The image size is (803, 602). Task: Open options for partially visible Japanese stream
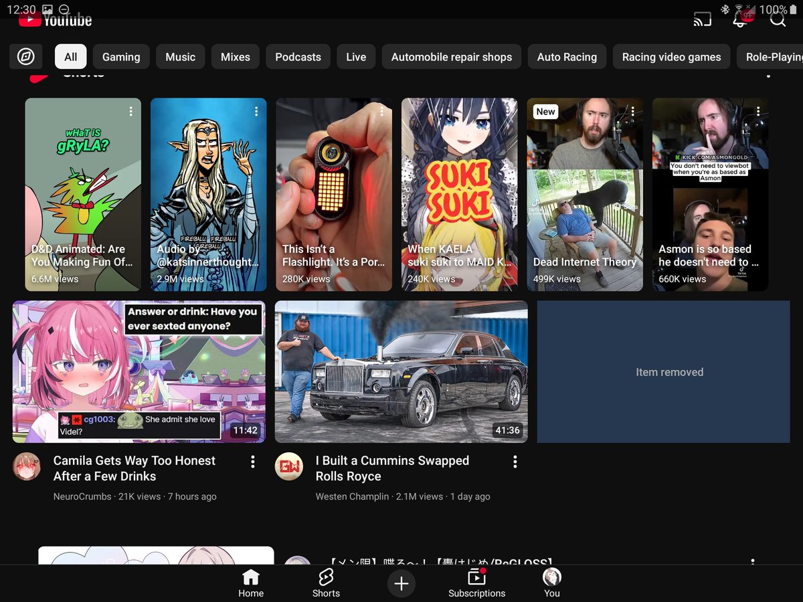pyautogui.click(x=753, y=562)
